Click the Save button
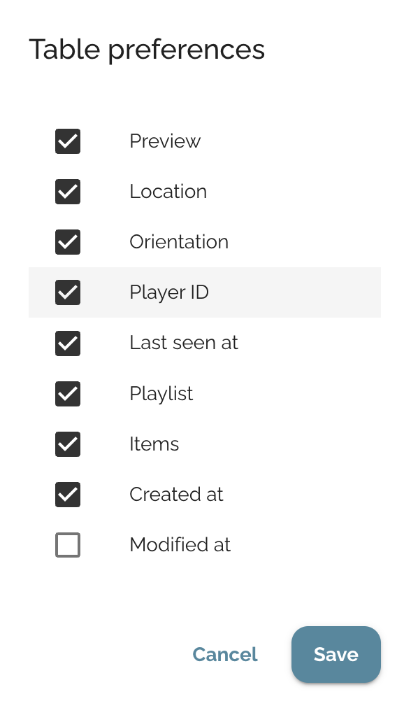The height and width of the screenshot is (708, 404). tap(336, 655)
